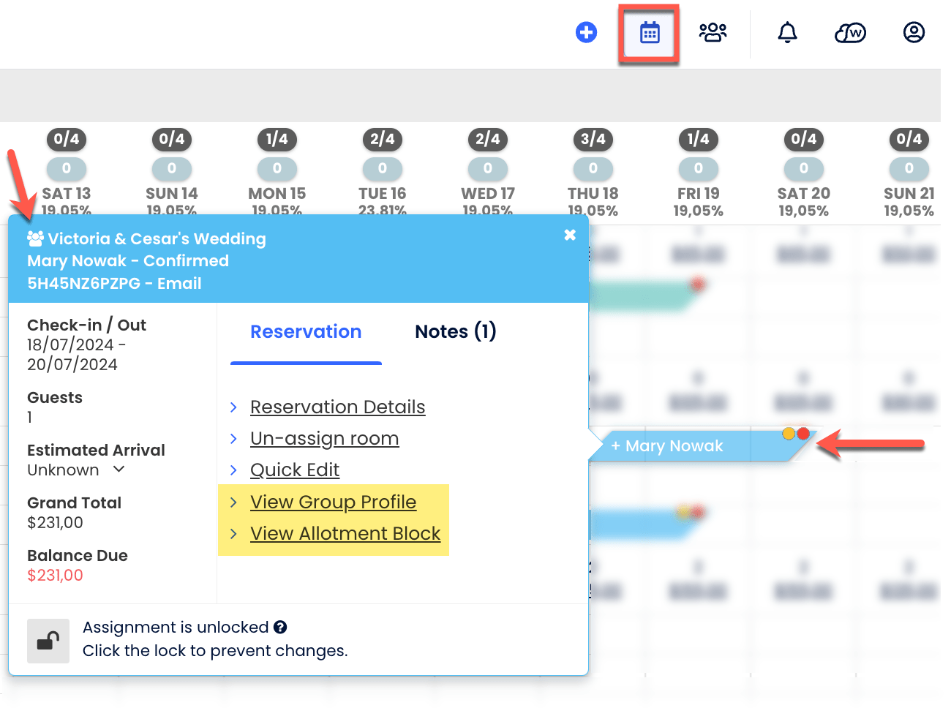This screenshot has width=951, height=708.
Task: Select the Reservation tab
Action: (306, 331)
